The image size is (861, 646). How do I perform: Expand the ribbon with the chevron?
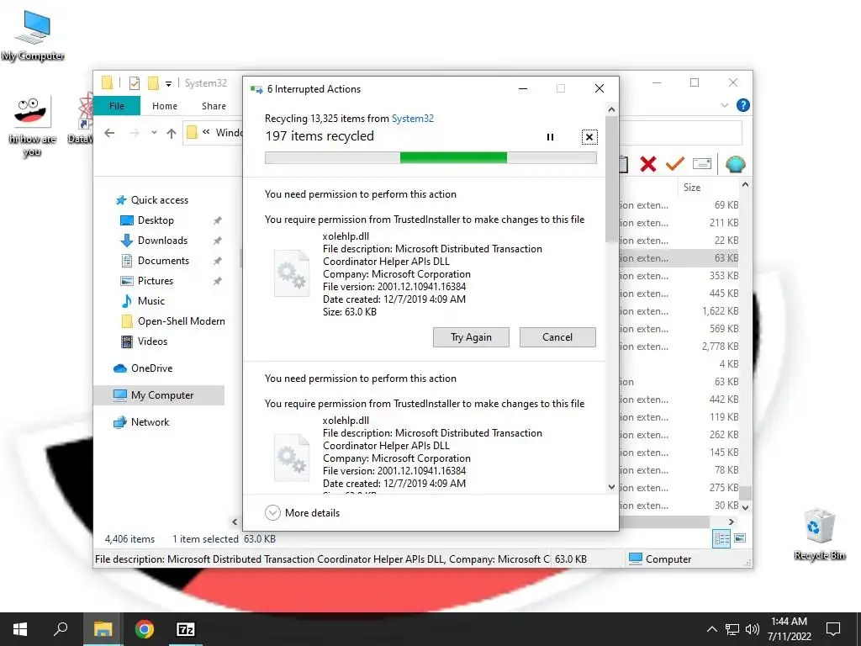pyautogui.click(x=724, y=105)
